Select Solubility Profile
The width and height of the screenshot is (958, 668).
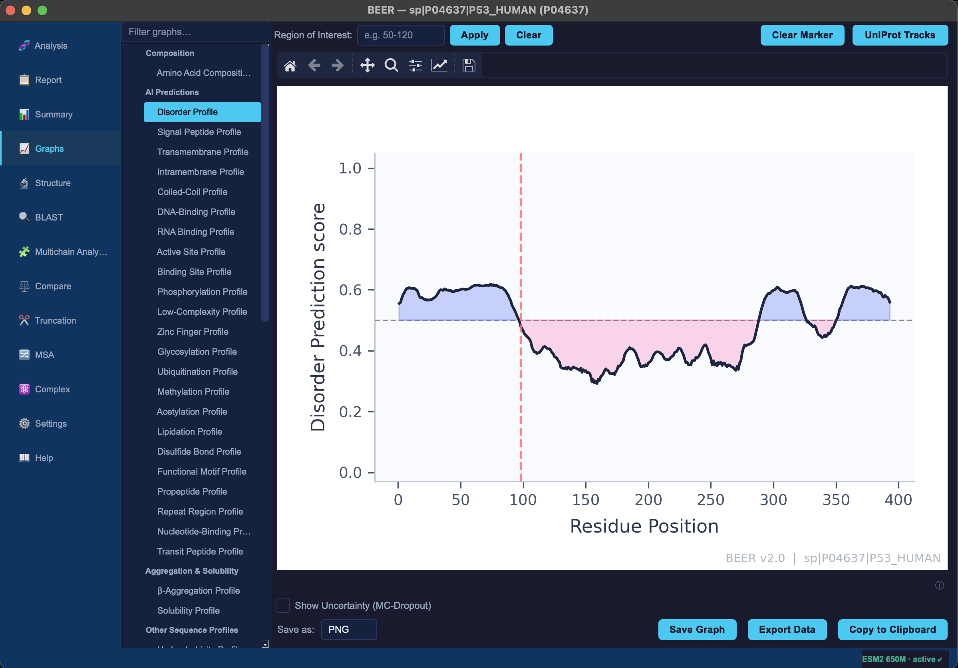203,610
